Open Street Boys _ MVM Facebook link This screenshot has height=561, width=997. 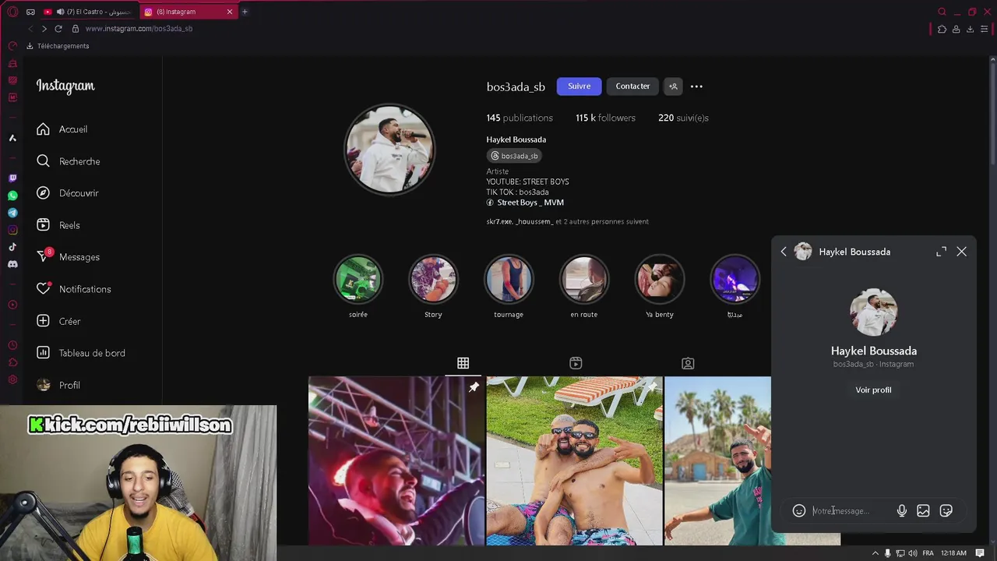(x=525, y=203)
